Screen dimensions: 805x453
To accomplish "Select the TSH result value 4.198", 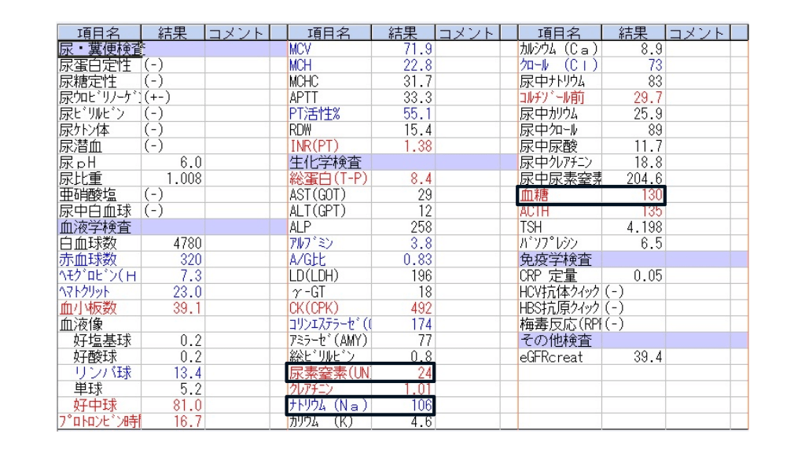I will [x=640, y=227].
